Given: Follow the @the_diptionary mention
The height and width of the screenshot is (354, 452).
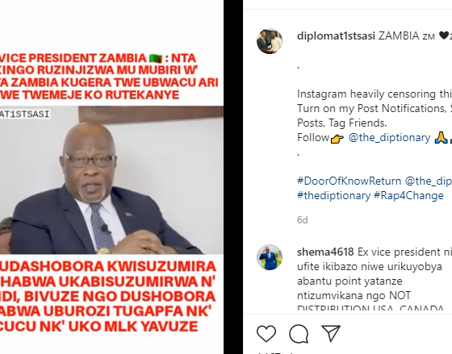Looking at the screenshot, I should pyautogui.click(x=389, y=137).
